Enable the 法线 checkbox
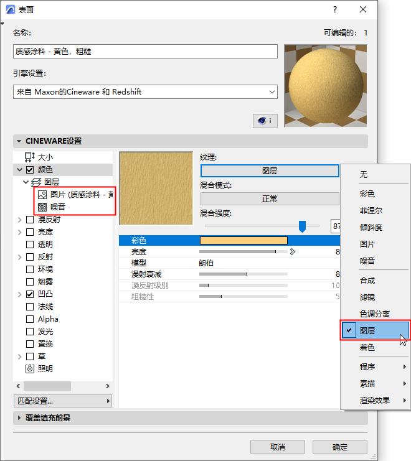 [x=30, y=307]
